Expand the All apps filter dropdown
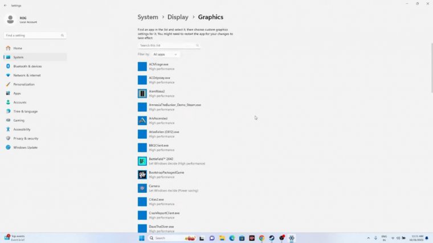This screenshot has height=243, width=433. (165, 54)
